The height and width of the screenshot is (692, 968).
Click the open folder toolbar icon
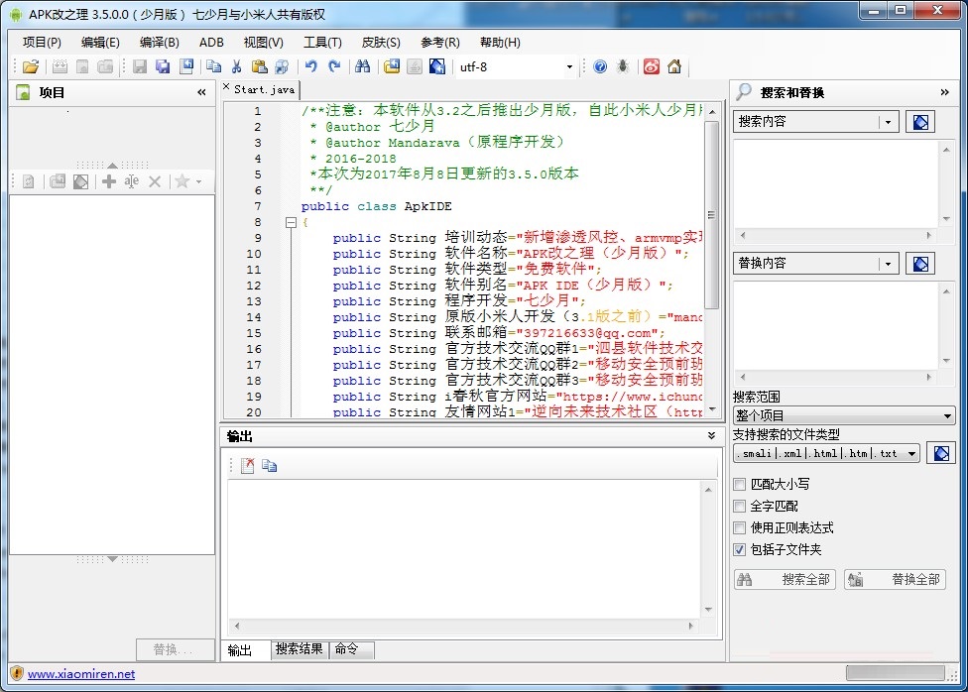point(30,66)
